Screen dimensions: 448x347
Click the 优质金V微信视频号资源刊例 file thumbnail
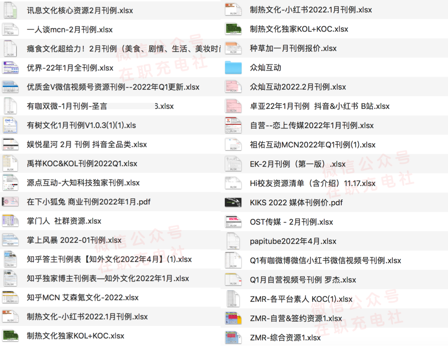10,87
